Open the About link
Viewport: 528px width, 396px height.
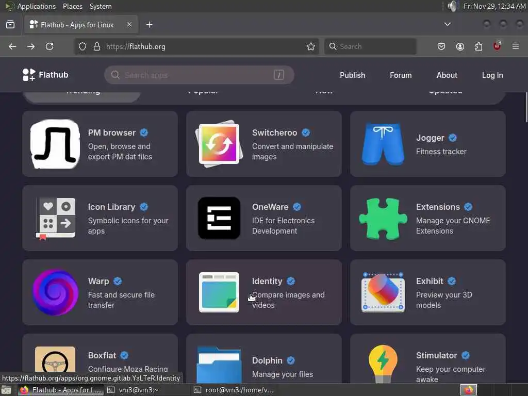(447, 75)
